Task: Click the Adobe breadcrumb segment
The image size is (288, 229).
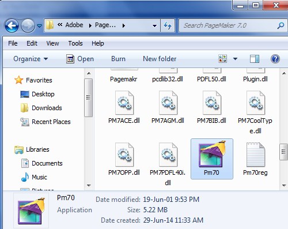Action: tap(74, 25)
